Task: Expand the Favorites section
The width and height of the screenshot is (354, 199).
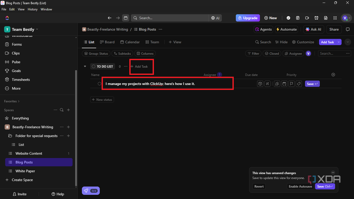Action: (x=12, y=101)
